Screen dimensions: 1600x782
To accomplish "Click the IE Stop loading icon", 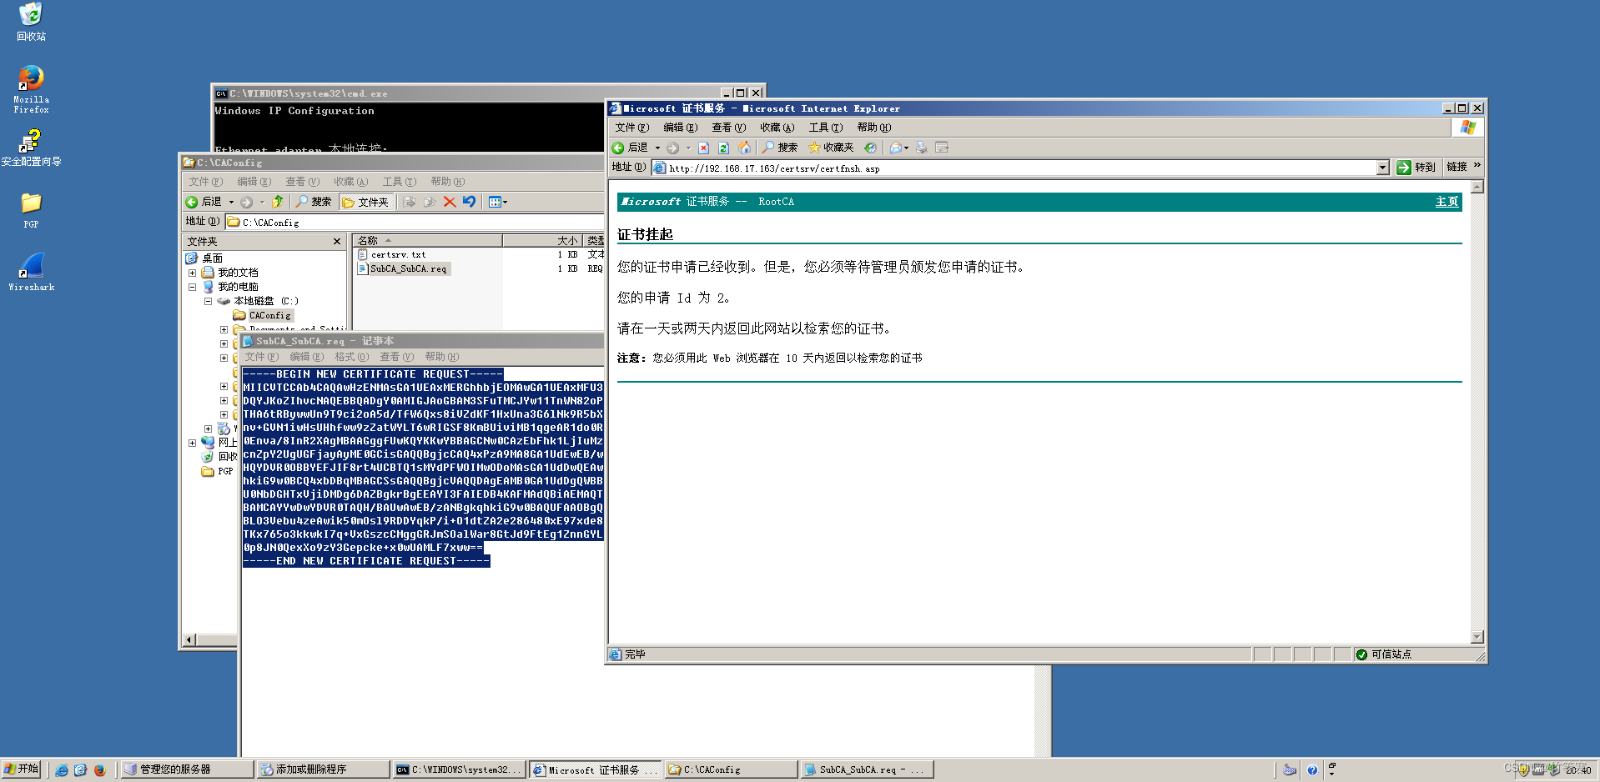I will (703, 148).
